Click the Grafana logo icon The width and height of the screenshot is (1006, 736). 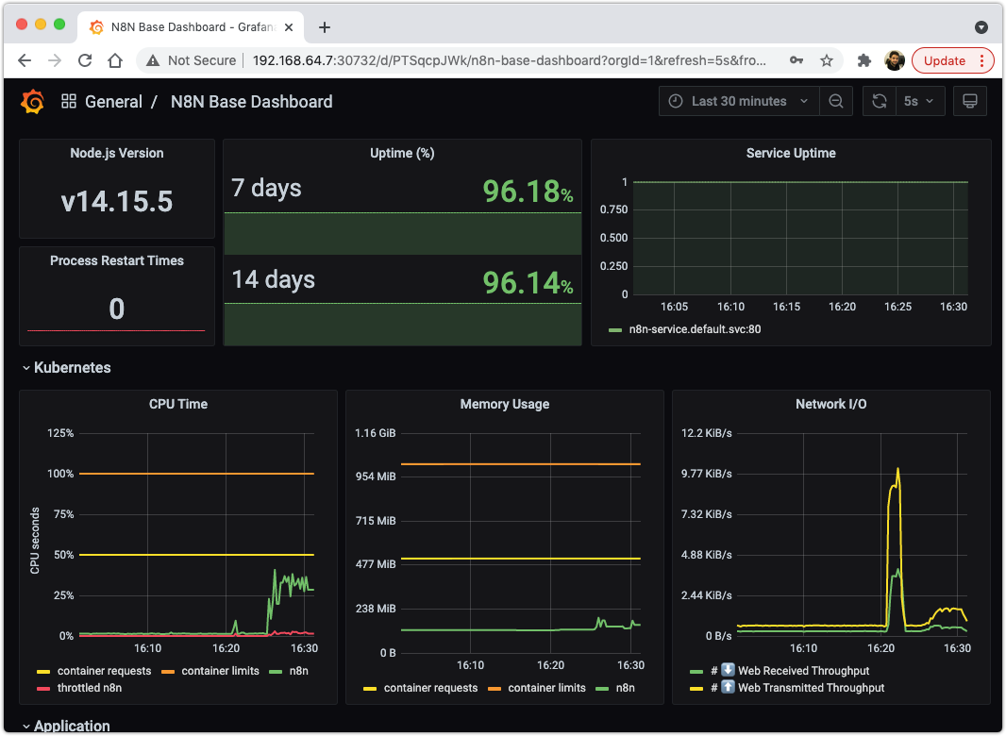[32, 101]
